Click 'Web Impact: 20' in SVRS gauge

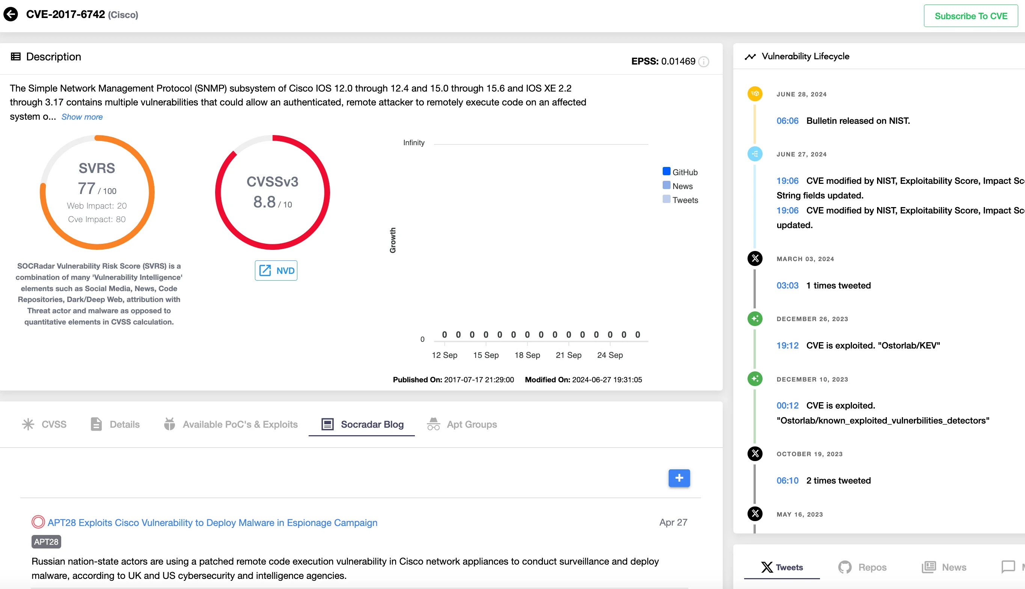click(x=97, y=206)
